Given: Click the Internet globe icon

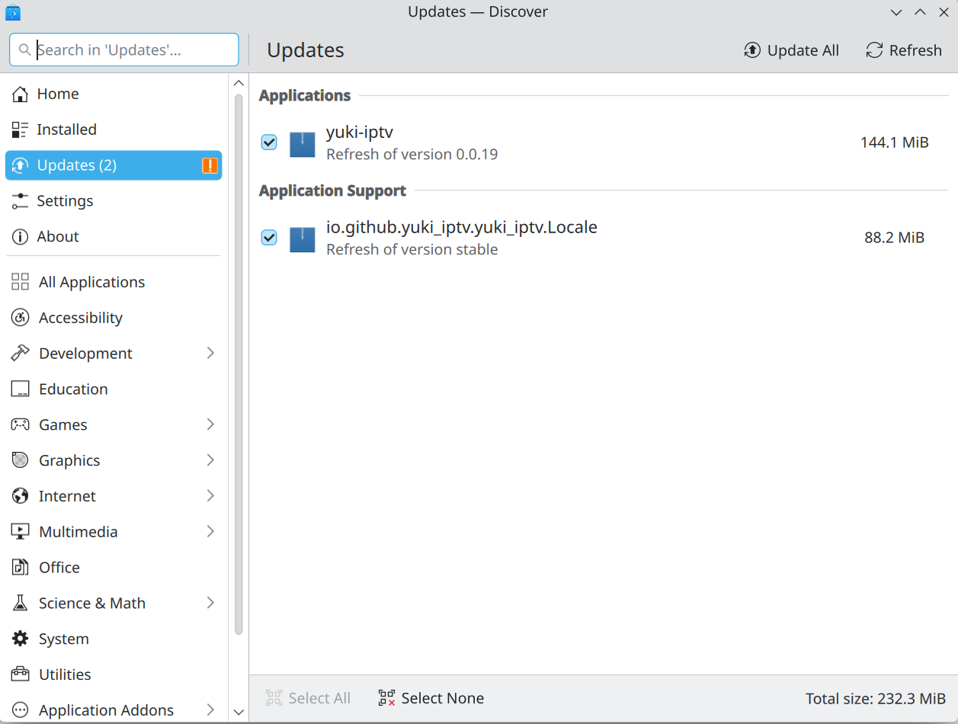Looking at the screenshot, I should (x=21, y=496).
